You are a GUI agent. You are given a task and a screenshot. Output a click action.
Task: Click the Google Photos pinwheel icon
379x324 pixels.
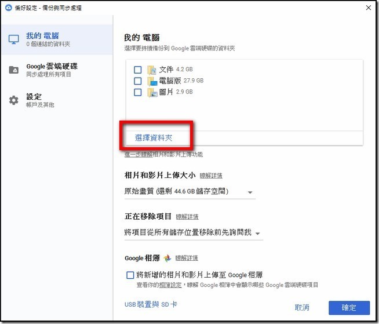[x=167, y=259]
